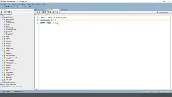Select the Worksheet tab

click(38, 15)
